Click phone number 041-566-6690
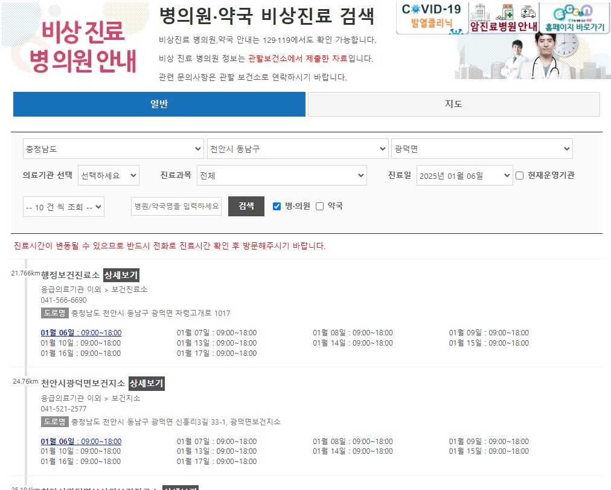This screenshot has height=490, width=611. 64,300
